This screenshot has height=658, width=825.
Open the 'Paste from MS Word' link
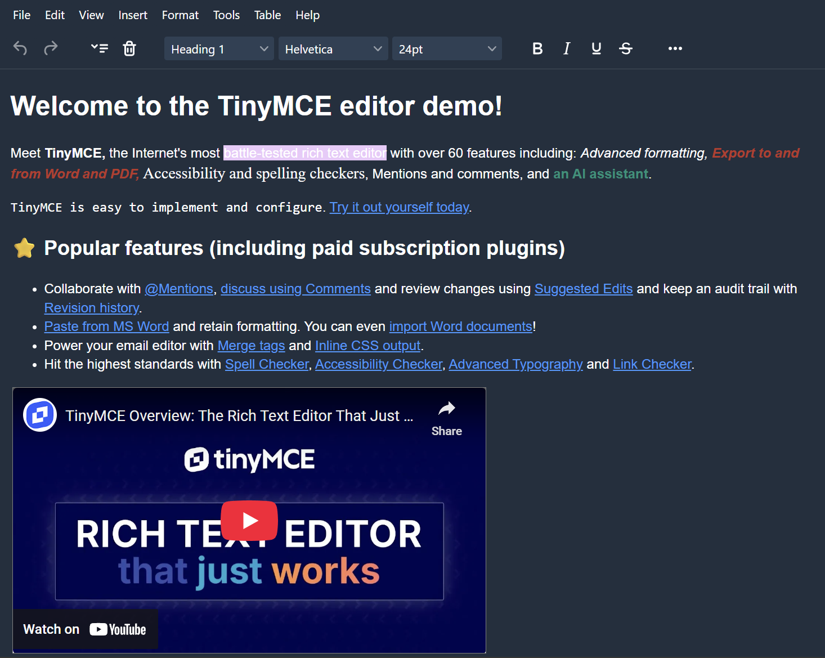click(106, 326)
